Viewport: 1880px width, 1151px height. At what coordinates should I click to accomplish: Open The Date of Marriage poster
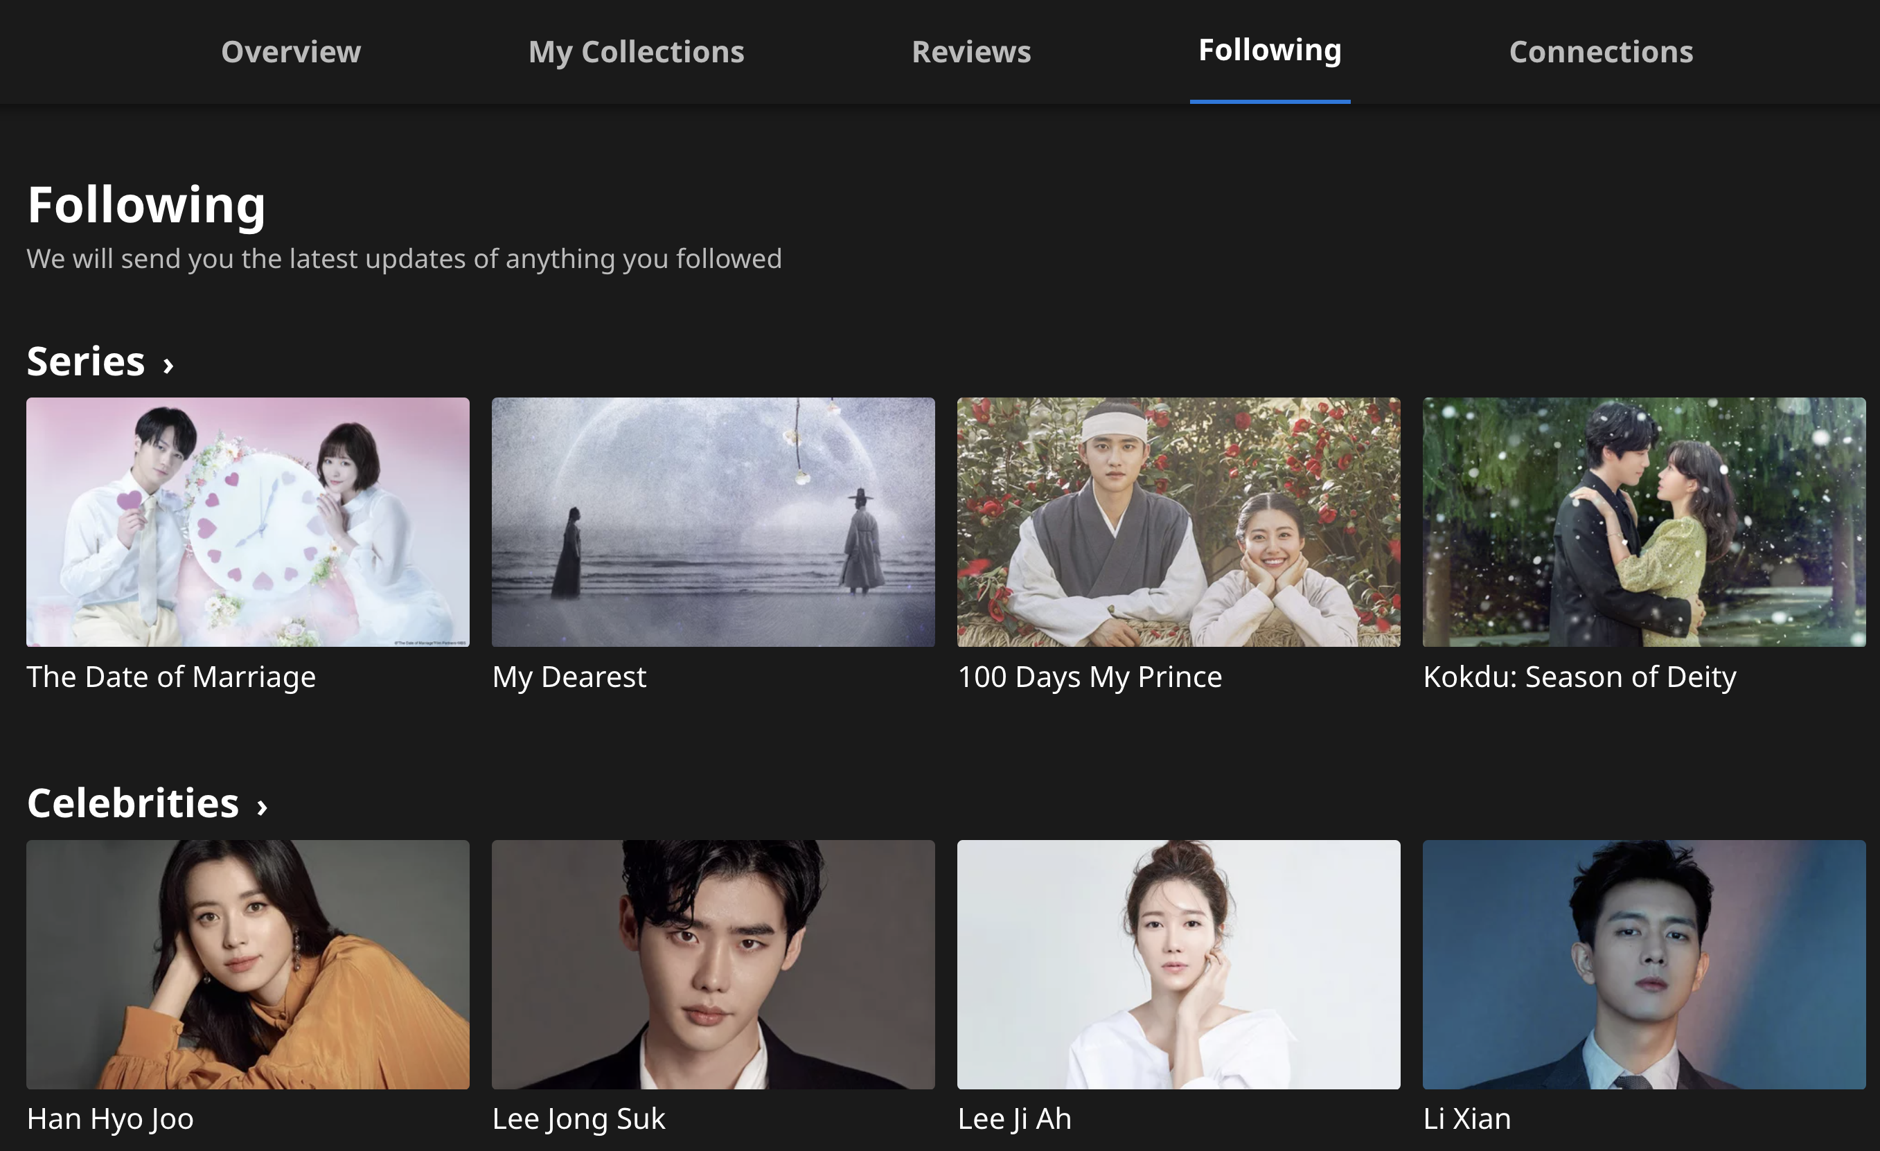pyautogui.click(x=248, y=521)
